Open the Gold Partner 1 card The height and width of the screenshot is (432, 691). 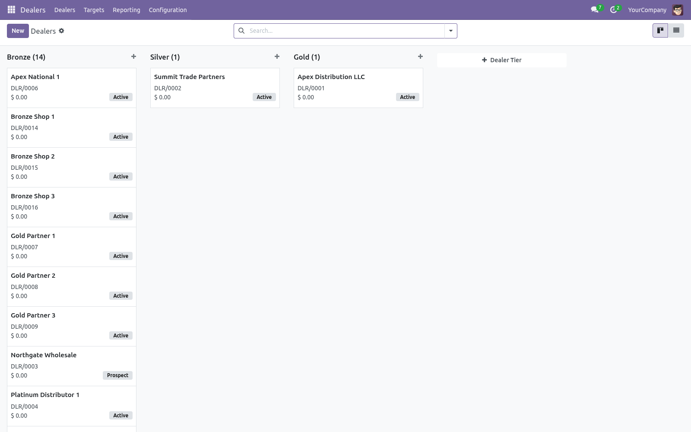tap(72, 247)
